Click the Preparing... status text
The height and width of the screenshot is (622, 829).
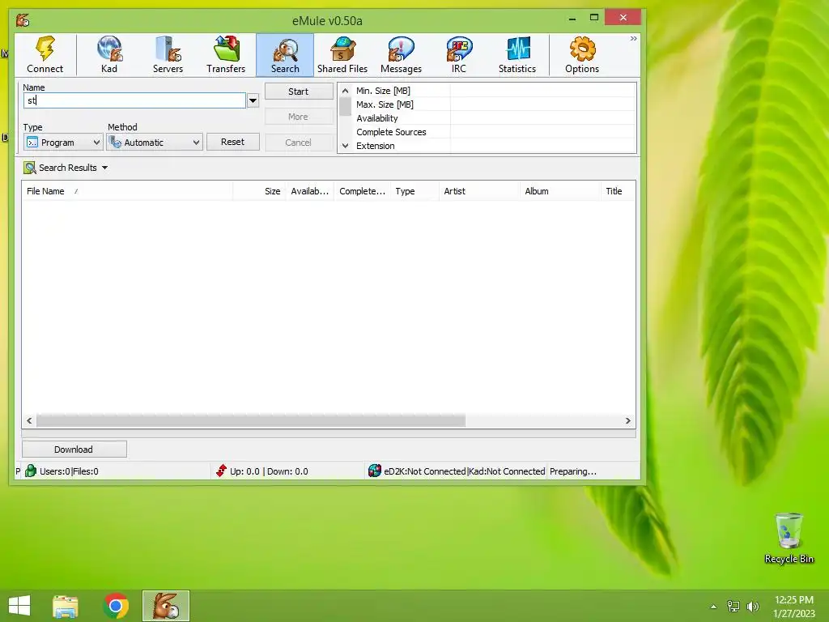pyautogui.click(x=573, y=471)
